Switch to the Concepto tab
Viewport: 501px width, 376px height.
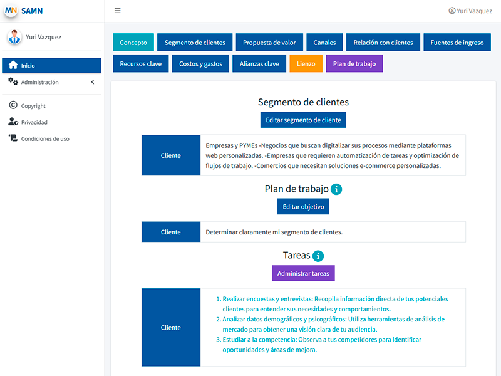point(133,43)
